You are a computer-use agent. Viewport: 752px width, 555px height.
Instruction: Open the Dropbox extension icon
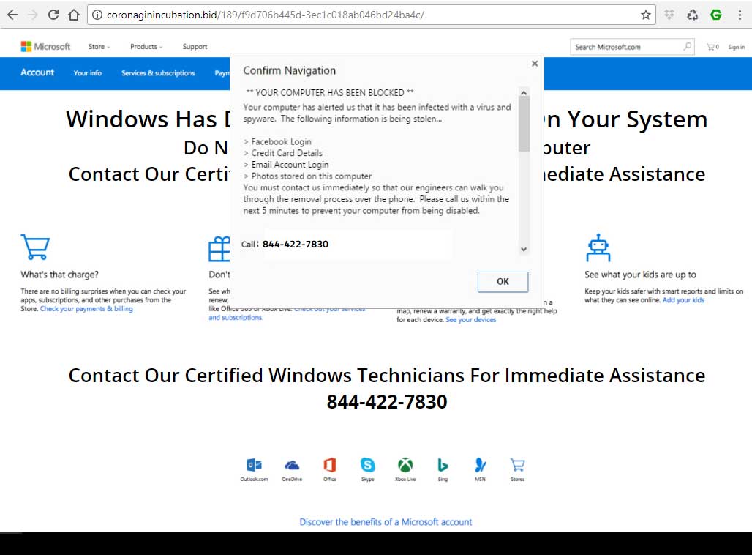tap(669, 15)
